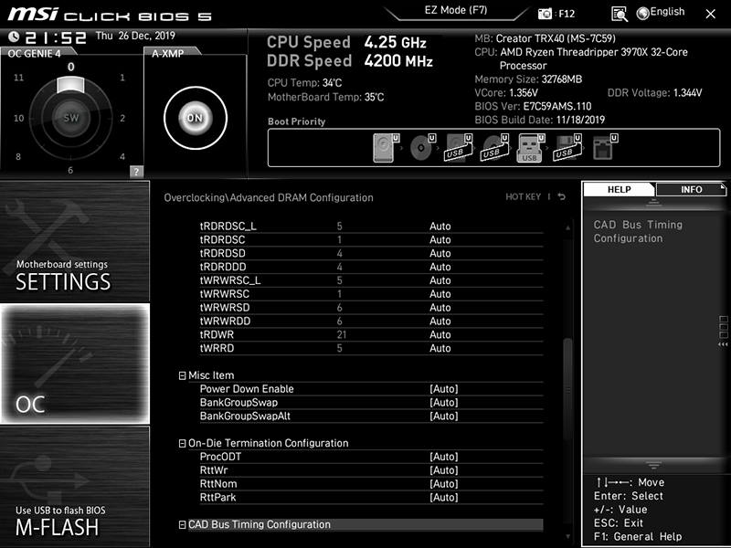This screenshot has width=731, height=548.
Task: Open RttNom [Auto] option
Action: [x=444, y=484]
